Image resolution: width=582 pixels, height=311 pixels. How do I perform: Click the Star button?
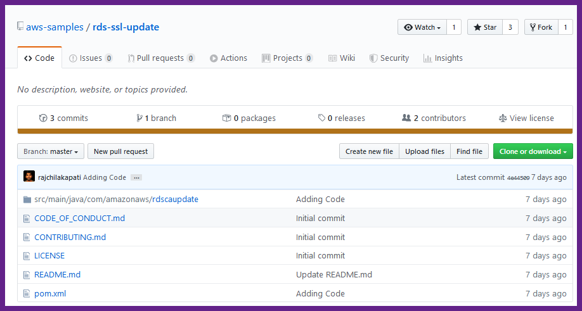point(485,27)
